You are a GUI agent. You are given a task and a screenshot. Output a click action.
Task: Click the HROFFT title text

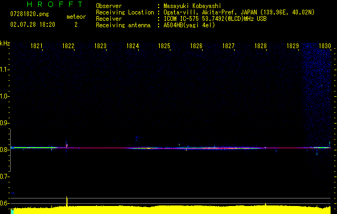55,4
